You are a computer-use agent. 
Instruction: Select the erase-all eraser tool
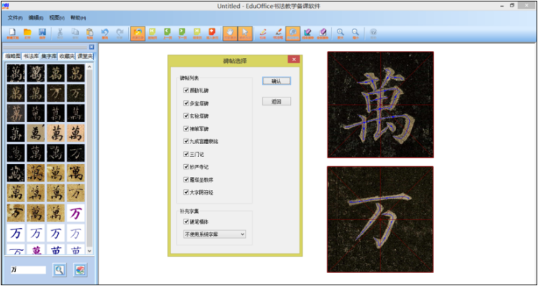point(322,34)
